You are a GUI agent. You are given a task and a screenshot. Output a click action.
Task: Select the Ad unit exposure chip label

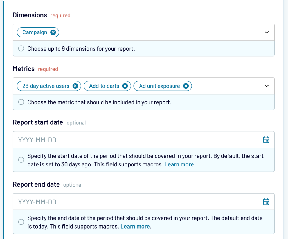pos(159,86)
